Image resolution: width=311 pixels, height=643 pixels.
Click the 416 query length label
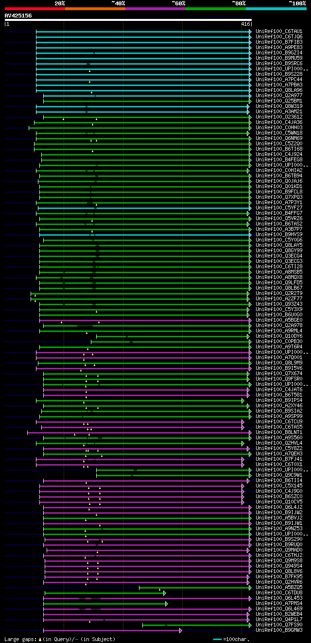point(245,24)
